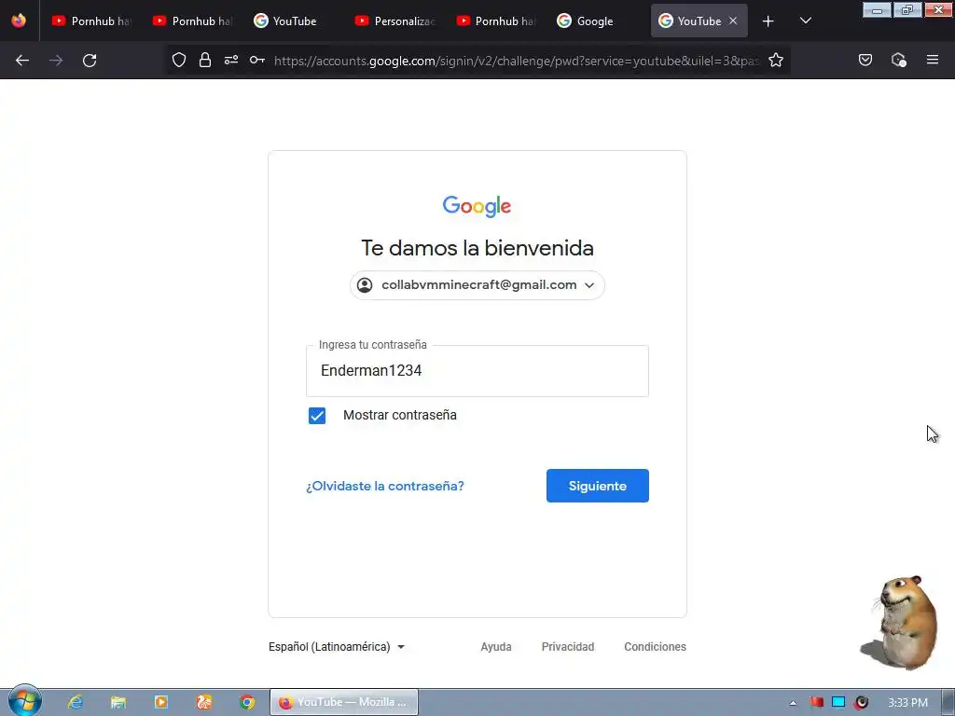Click the extensions icon in toolbar

point(898,60)
